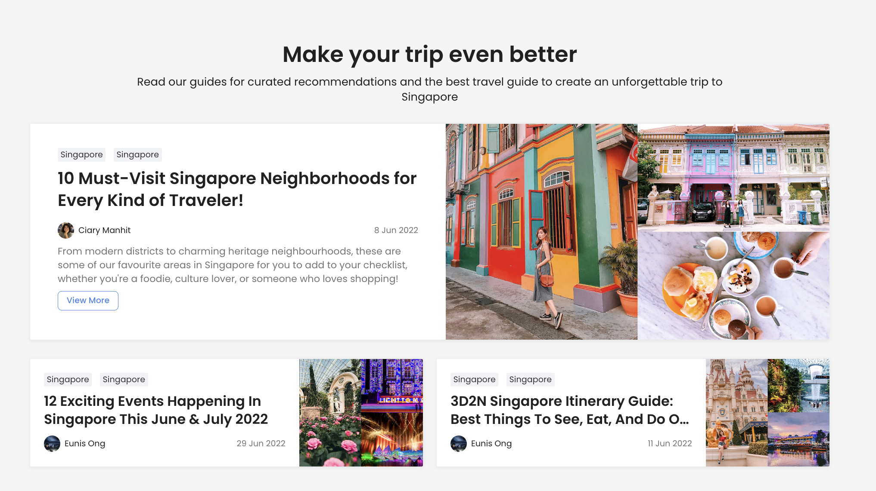Click the castle and waterfall collage

click(767, 413)
